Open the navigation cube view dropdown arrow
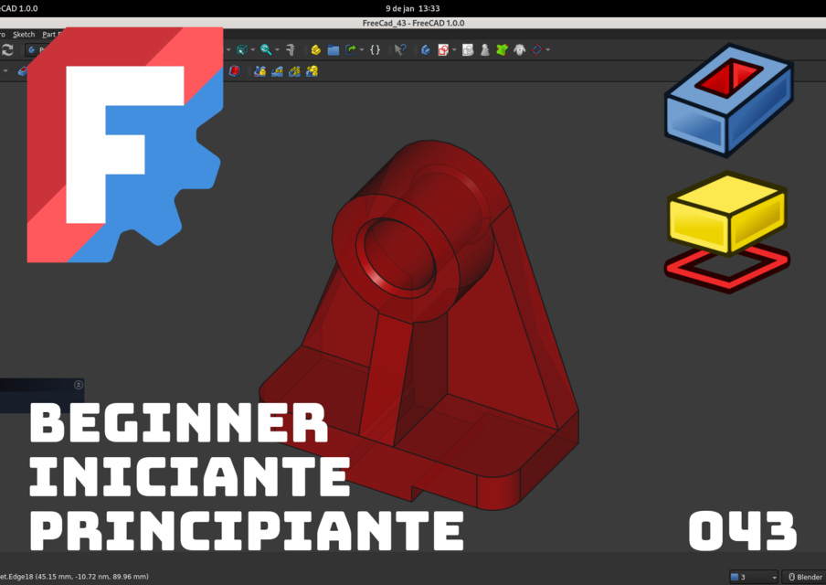The height and width of the screenshot is (585, 826). (252, 48)
